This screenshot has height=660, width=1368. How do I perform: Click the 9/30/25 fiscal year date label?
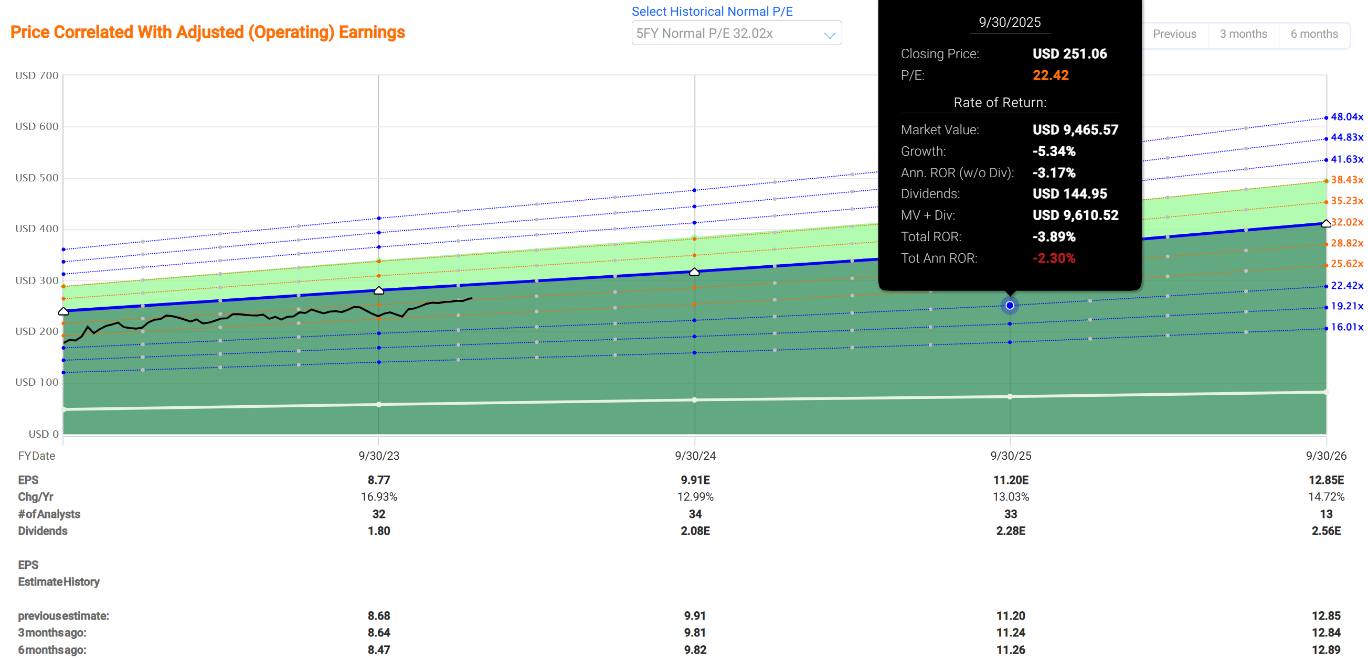pyautogui.click(x=1010, y=456)
